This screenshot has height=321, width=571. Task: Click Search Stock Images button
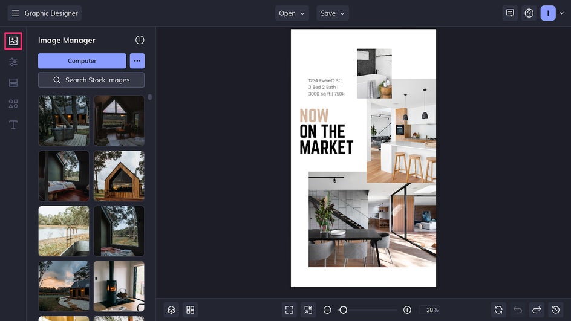91,80
